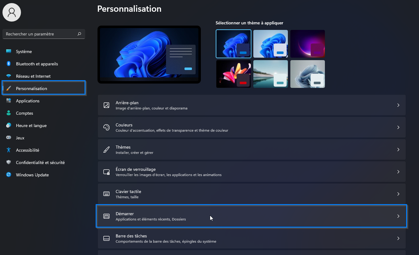419x255 pixels.
Task: Click the Arrière-plan picture icon
Action: coord(106,105)
